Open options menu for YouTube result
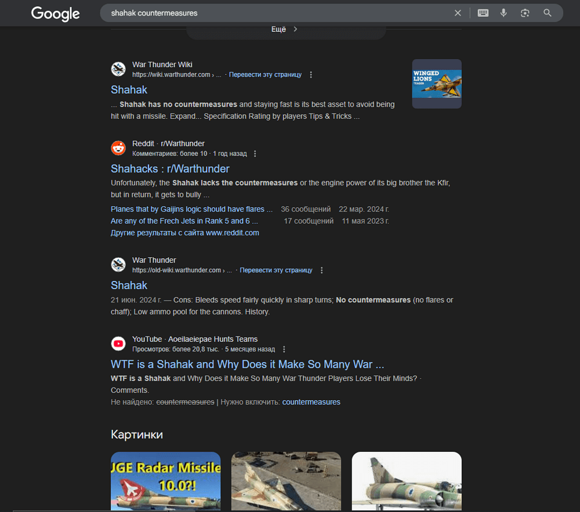This screenshot has height=512, width=580. click(284, 349)
